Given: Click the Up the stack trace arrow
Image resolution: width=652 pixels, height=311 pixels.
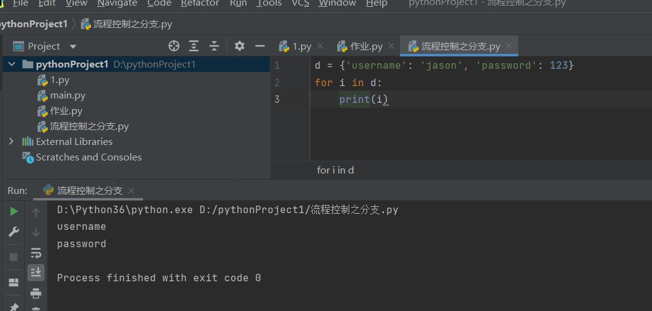Looking at the screenshot, I should click(x=36, y=213).
